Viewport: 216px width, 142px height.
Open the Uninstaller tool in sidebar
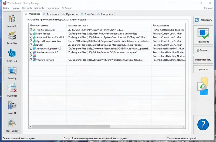pos(12,21)
